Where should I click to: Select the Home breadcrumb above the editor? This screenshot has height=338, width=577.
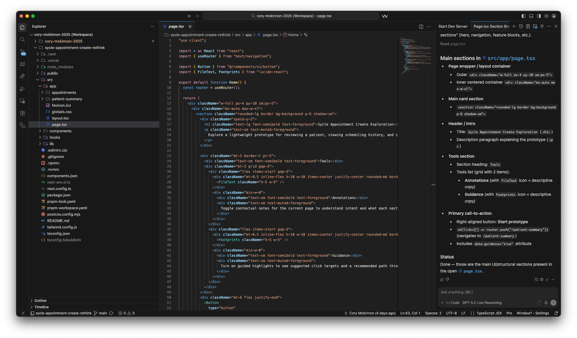pos(293,35)
